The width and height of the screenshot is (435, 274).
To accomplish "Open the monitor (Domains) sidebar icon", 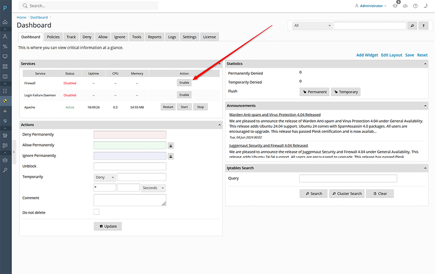I will click(5, 56).
